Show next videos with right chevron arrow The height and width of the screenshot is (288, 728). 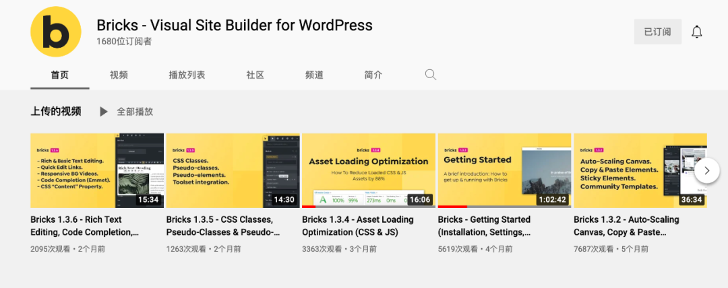(x=706, y=171)
